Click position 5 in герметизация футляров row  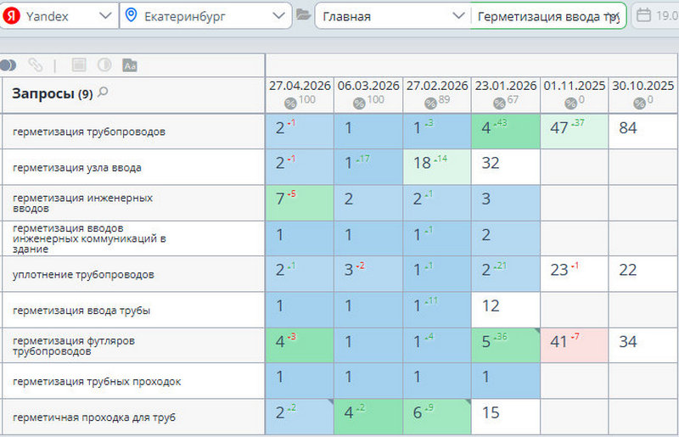[x=486, y=342]
